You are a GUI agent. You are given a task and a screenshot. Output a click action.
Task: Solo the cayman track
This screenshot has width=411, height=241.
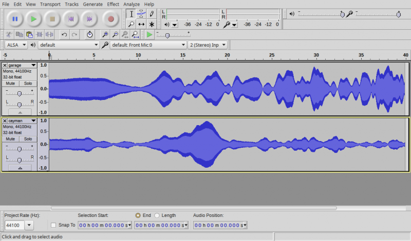pos(28,139)
